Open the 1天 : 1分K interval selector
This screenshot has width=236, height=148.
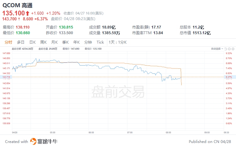click(x=118, y=42)
